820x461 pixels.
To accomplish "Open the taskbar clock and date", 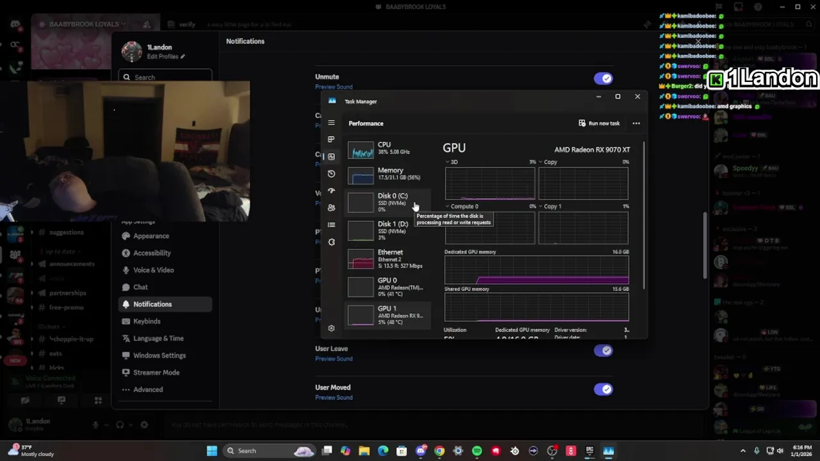I will (x=802, y=451).
